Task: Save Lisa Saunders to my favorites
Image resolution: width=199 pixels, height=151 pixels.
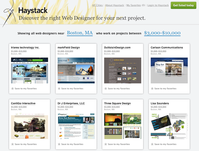Action: 164,144
